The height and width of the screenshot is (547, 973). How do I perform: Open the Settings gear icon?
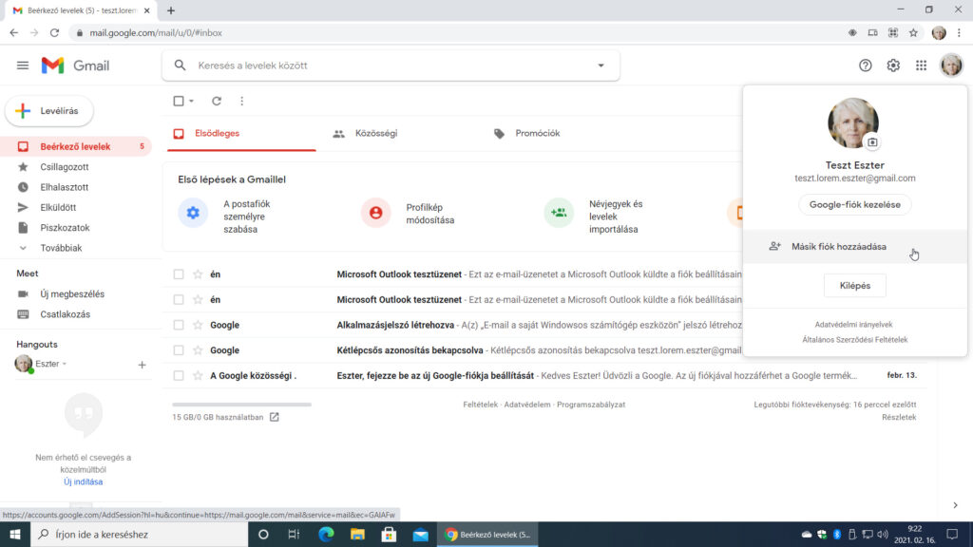(x=893, y=66)
